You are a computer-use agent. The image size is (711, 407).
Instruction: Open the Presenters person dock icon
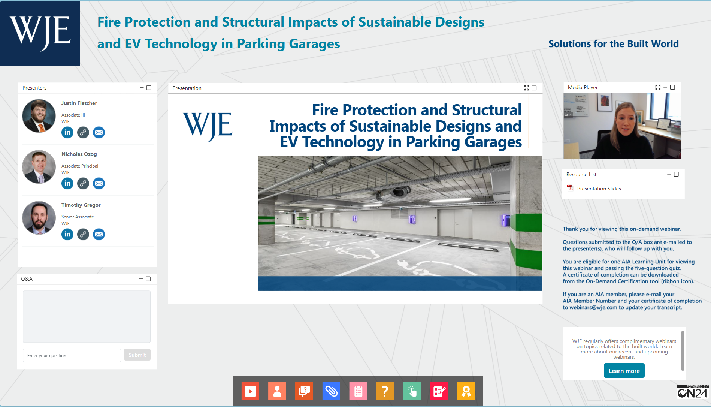pyautogui.click(x=277, y=391)
